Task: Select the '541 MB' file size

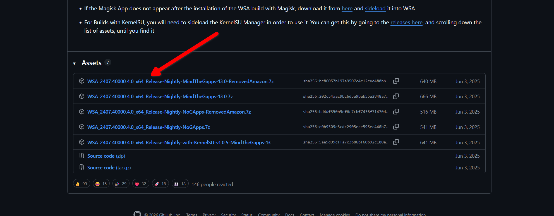Action: click(428, 127)
